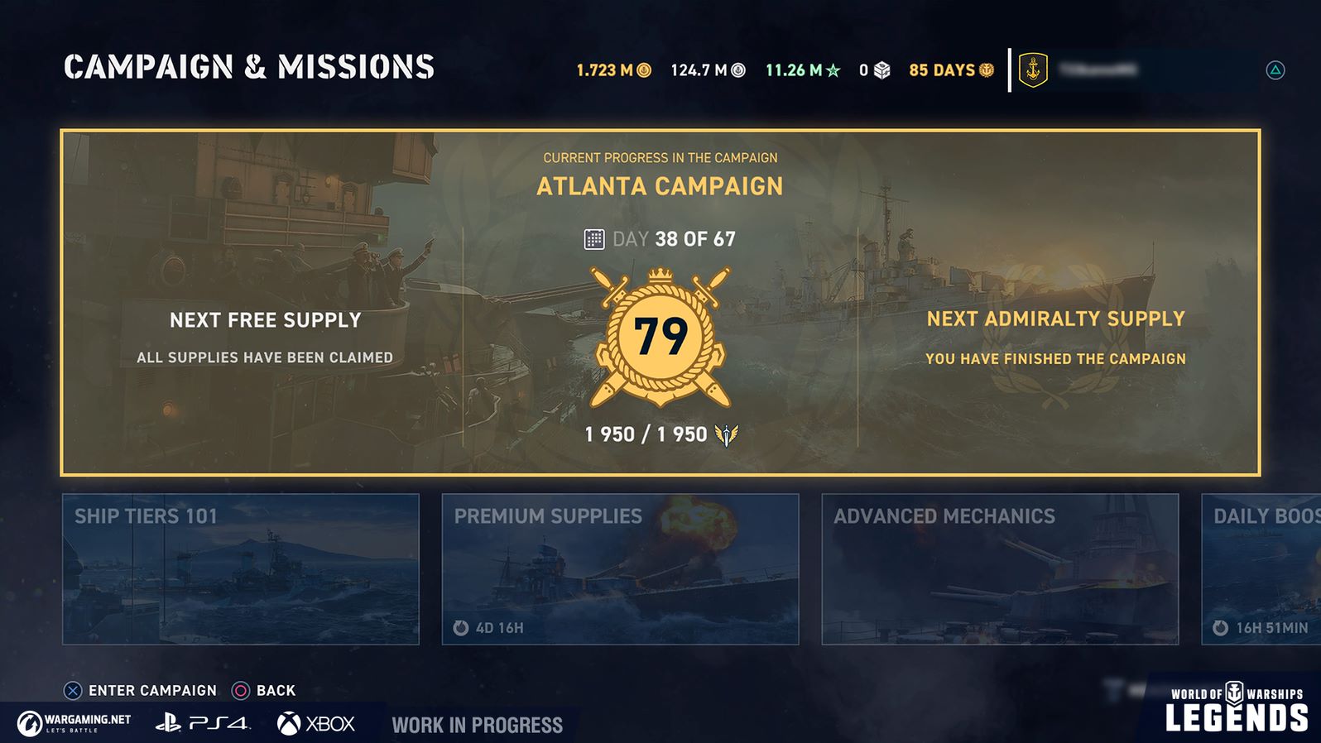Select the Next Admiralty Supply panel
Screen dimensions: 1321x743
click(x=1055, y=337)
